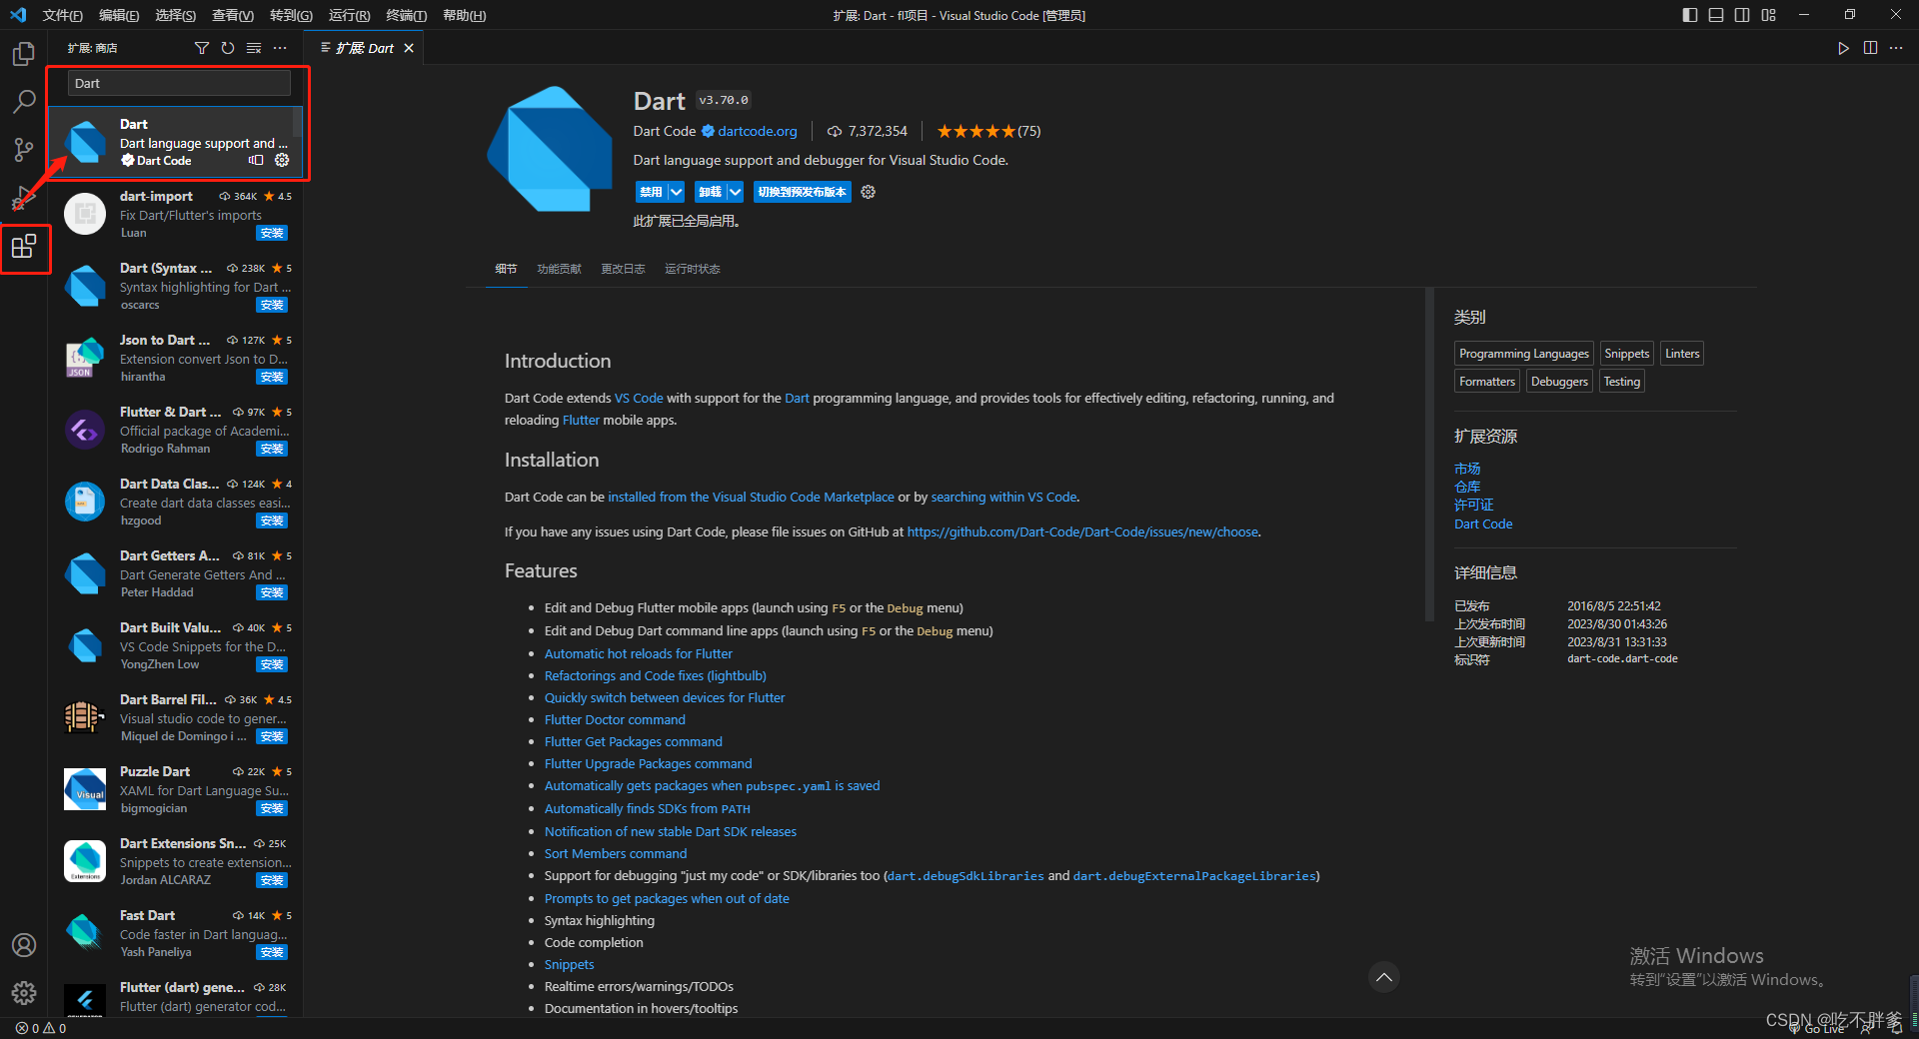Close the 扩展 Dart editor tab
1919x1039 pixels.
pyautogui.click(x=409, y=48)
